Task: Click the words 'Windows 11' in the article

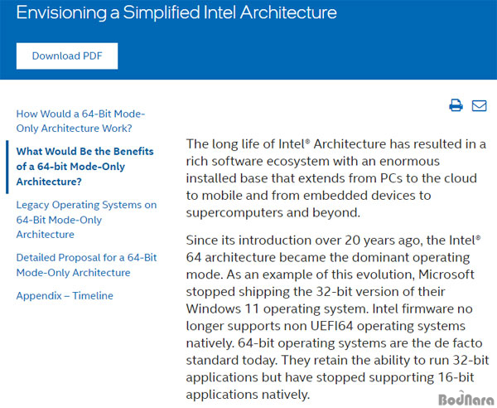Action: (223, 308)
